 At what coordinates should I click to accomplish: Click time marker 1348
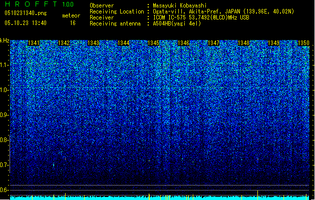point(243,43)
